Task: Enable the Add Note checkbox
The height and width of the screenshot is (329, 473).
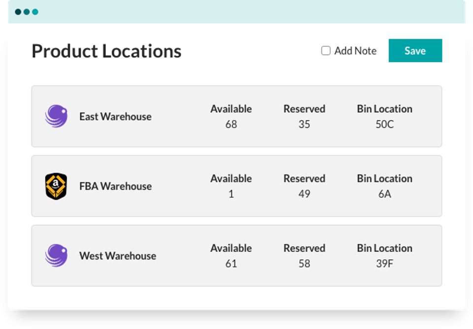Action: pos(326,51)
